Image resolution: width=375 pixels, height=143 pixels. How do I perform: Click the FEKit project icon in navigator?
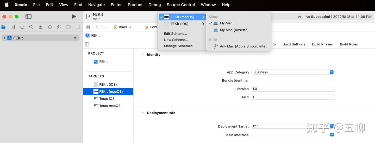(x=9, y=38)
